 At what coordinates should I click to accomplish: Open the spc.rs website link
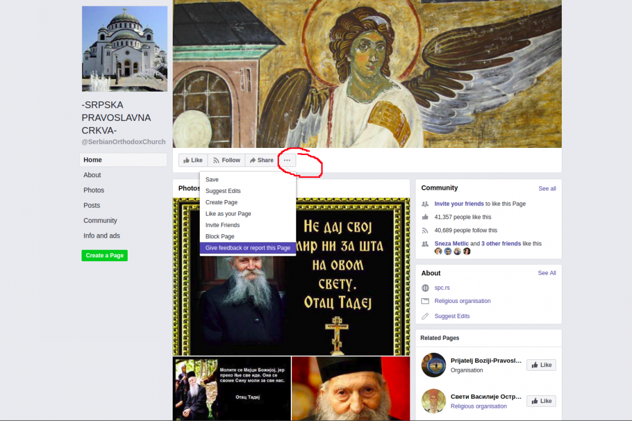(x=442, y=288)
